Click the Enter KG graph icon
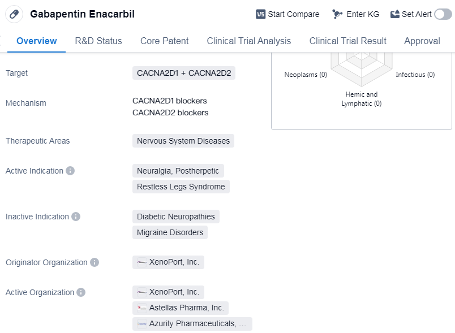This screenshot has height=333, width=455. 338,14
